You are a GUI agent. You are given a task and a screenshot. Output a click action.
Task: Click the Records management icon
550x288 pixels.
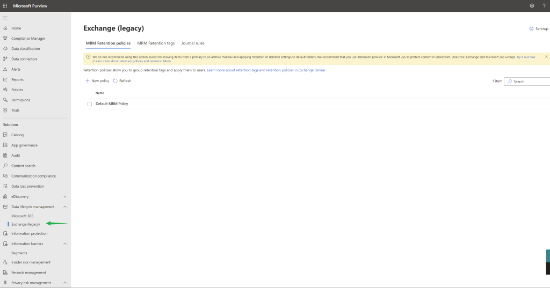5,272
